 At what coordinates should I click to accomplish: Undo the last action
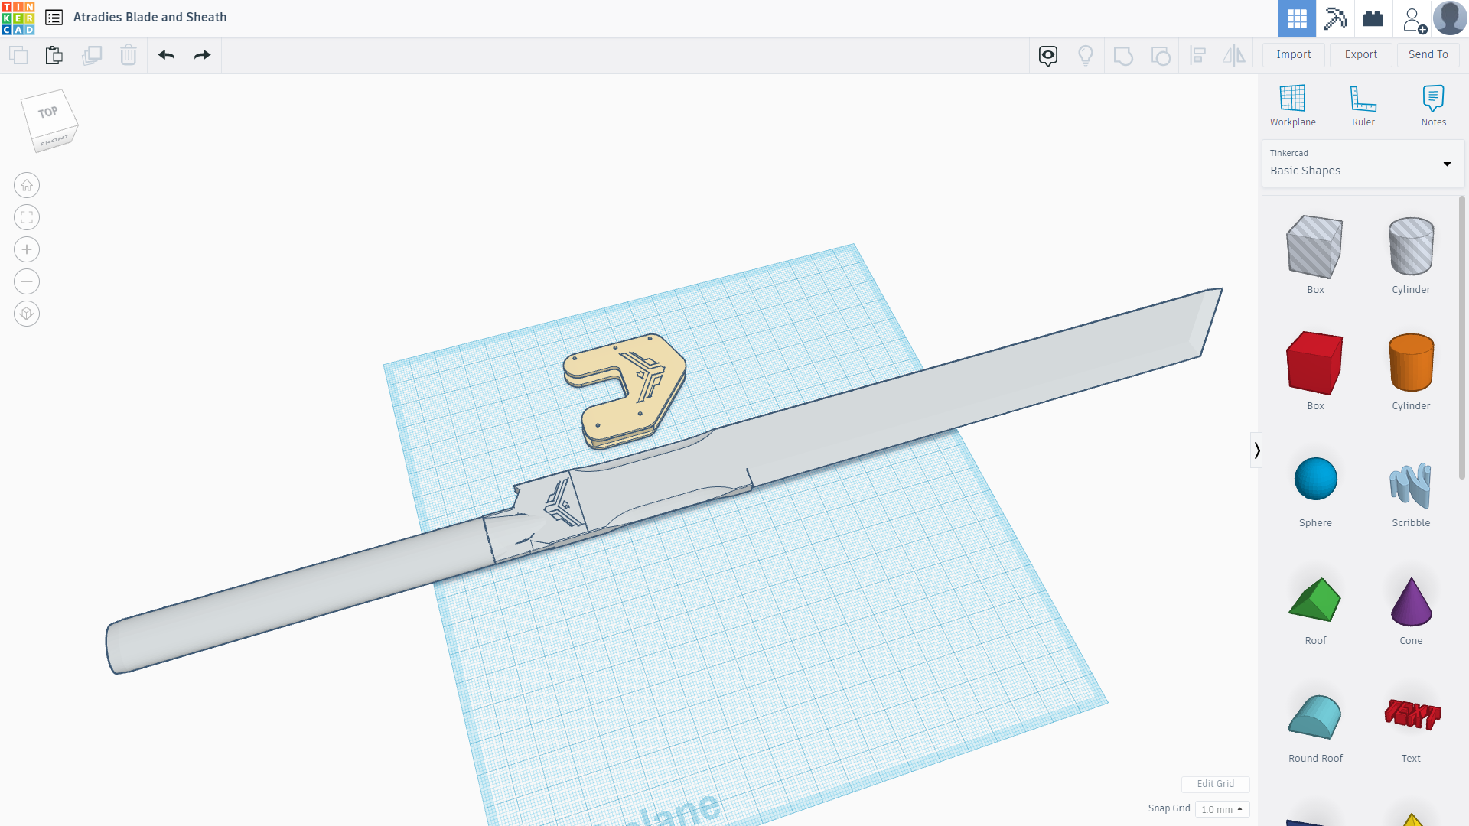point(166,55)
